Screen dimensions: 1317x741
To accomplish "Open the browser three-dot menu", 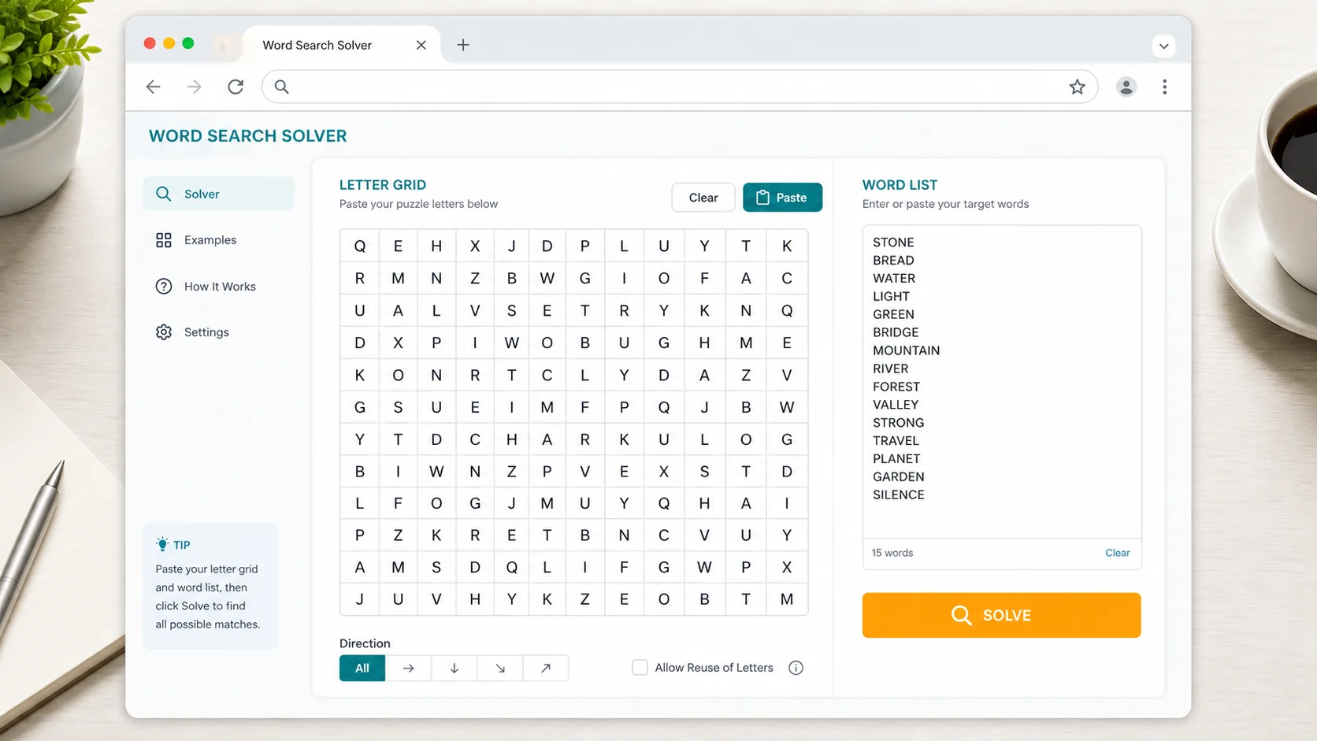I will coord(1164,87).
